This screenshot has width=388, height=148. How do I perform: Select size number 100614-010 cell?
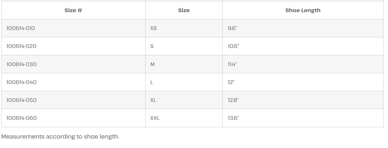[x=21, y=28]
